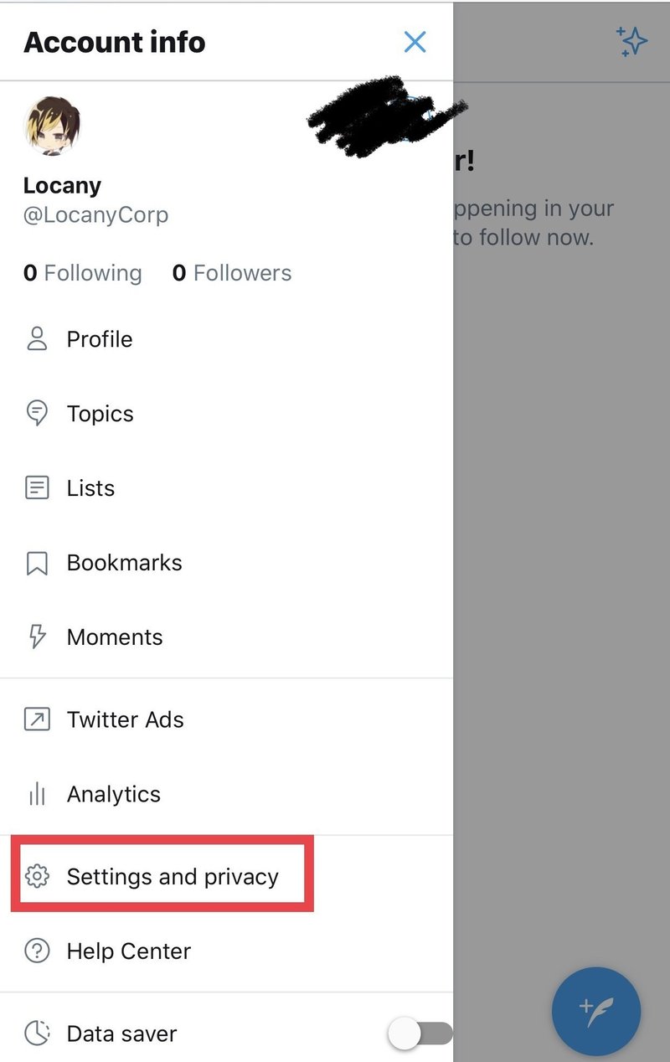Compose a new tweet with feather button

coord(596,1012)
